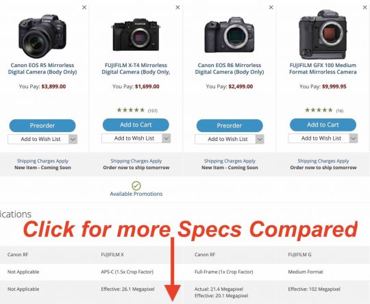Open the FUJIFILM GFX 100 product image
370x304 pixels.
tap(323, 34)
